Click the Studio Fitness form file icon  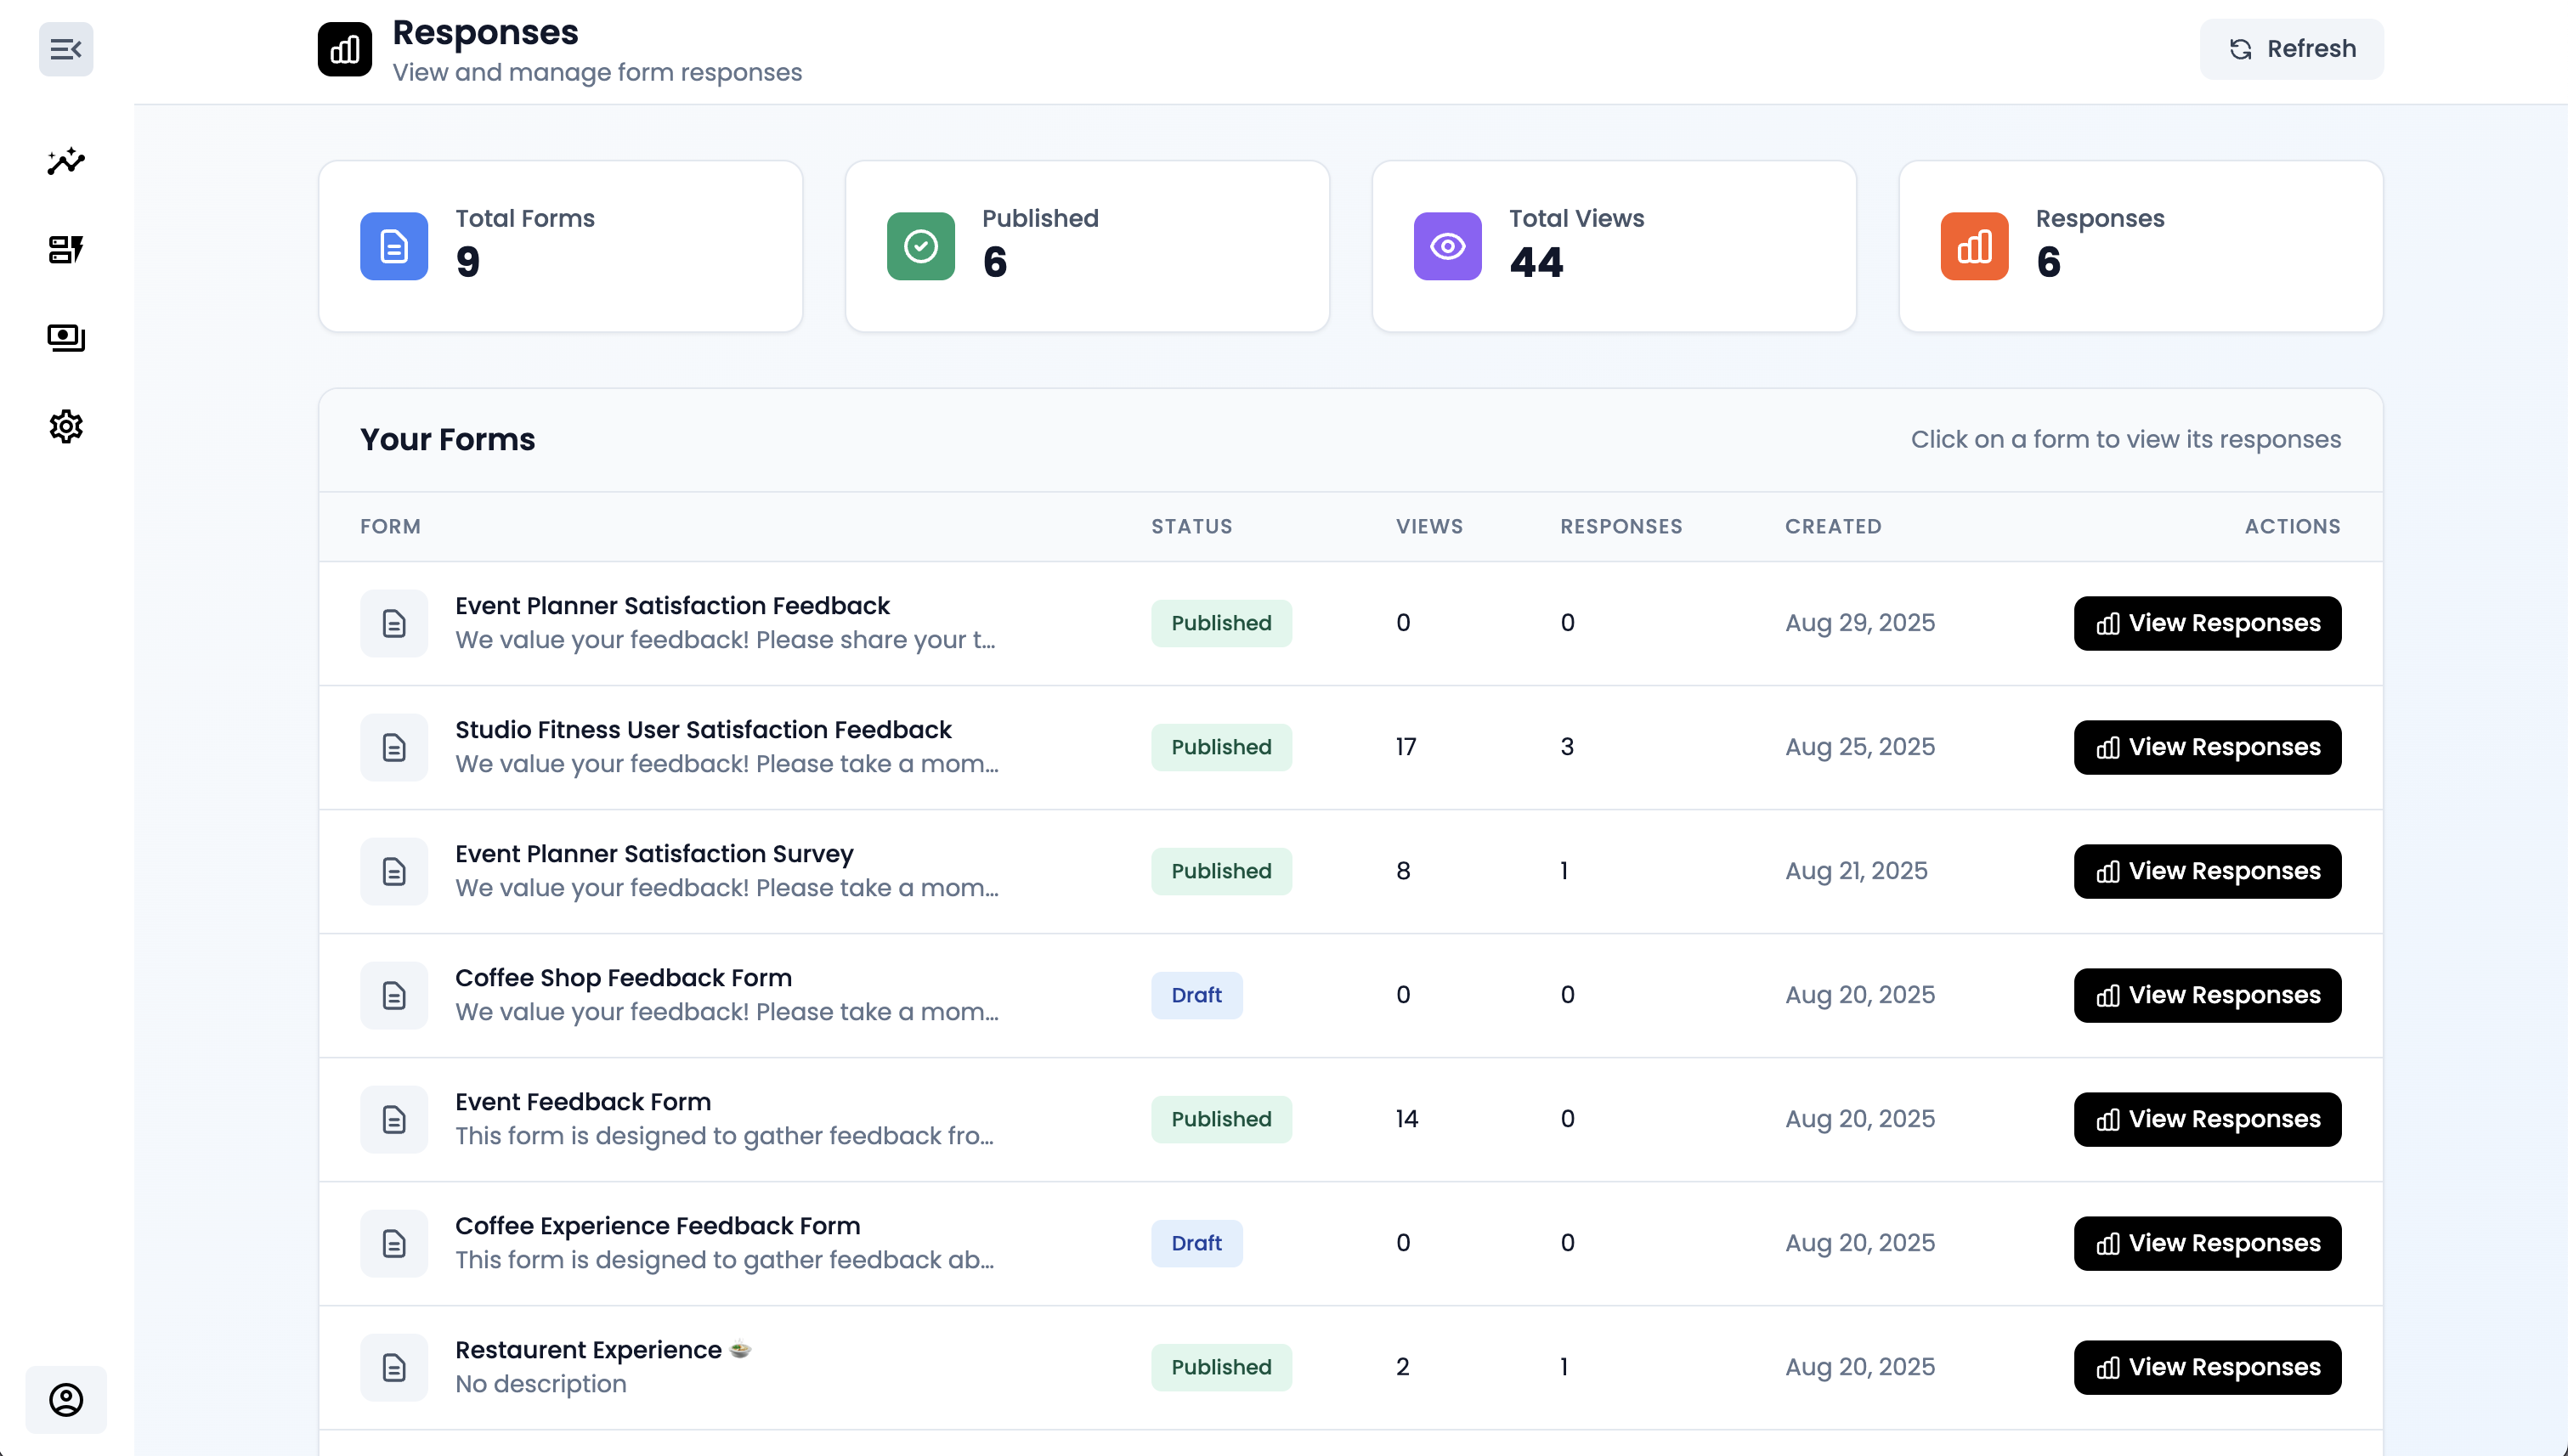click(x=394, y=747)
